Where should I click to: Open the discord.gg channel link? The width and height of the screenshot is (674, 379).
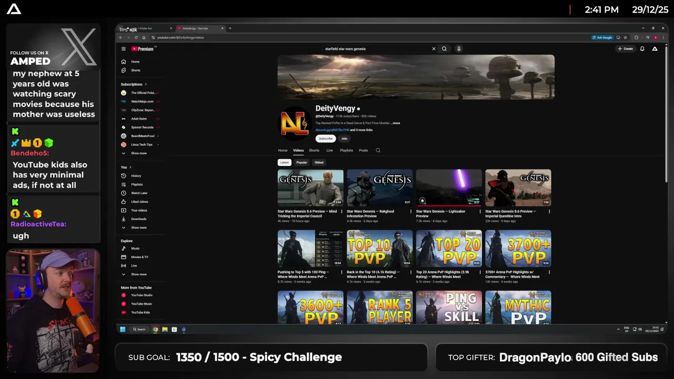[332, 130]
